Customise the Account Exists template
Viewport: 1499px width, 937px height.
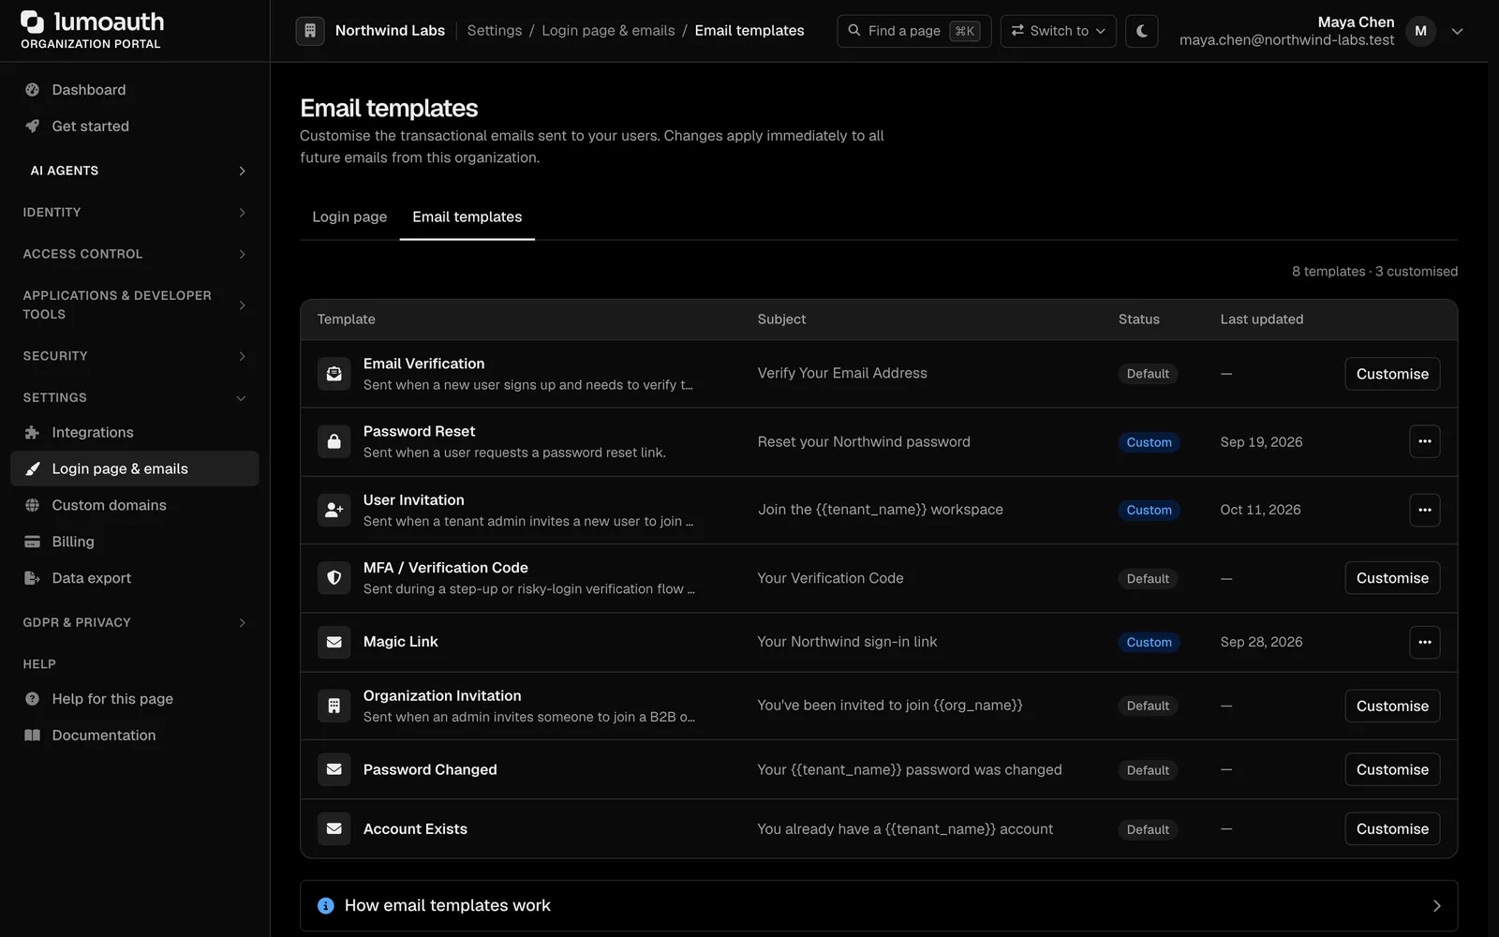coord(1392,829)
